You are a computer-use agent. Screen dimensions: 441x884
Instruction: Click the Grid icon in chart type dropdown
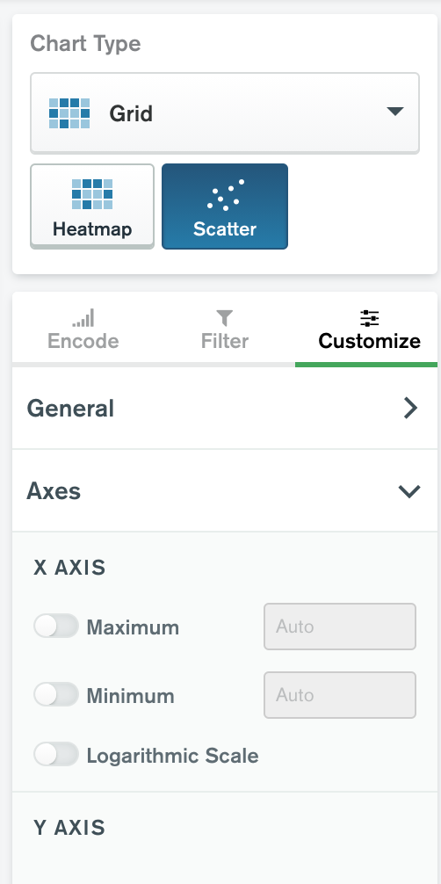click(69, 112)
